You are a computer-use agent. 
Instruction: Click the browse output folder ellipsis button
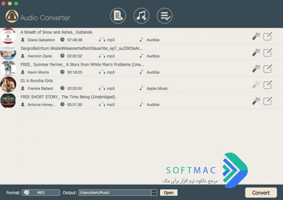point(154,193)
